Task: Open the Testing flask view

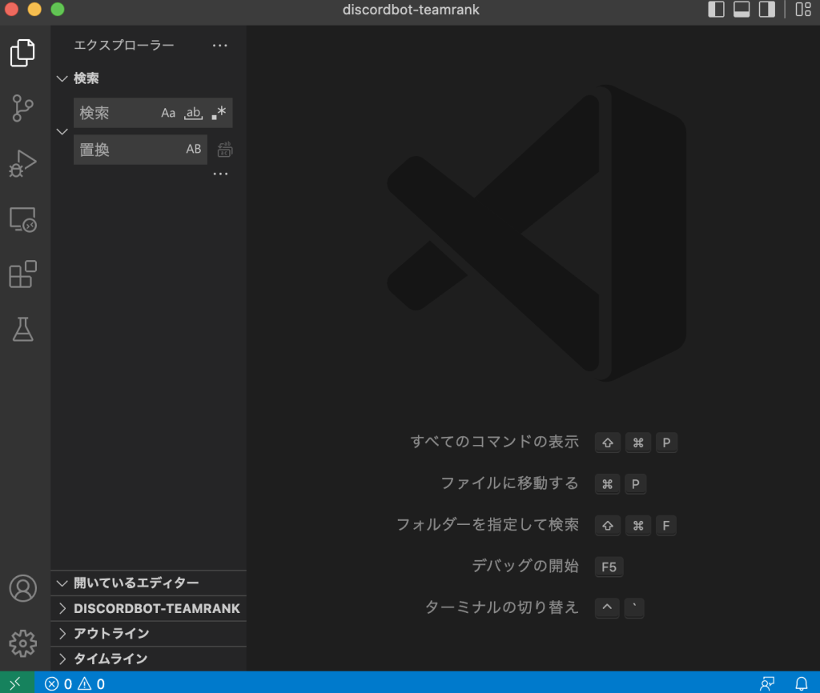Action: (22, 329)
